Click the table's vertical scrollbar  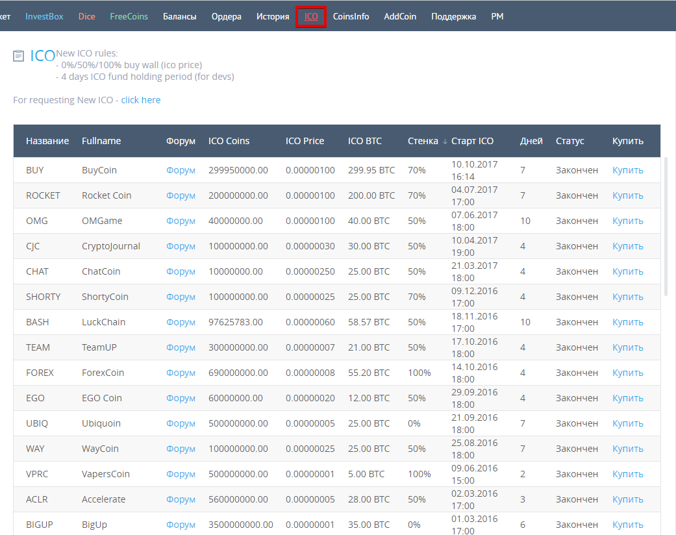pos(666,227)
